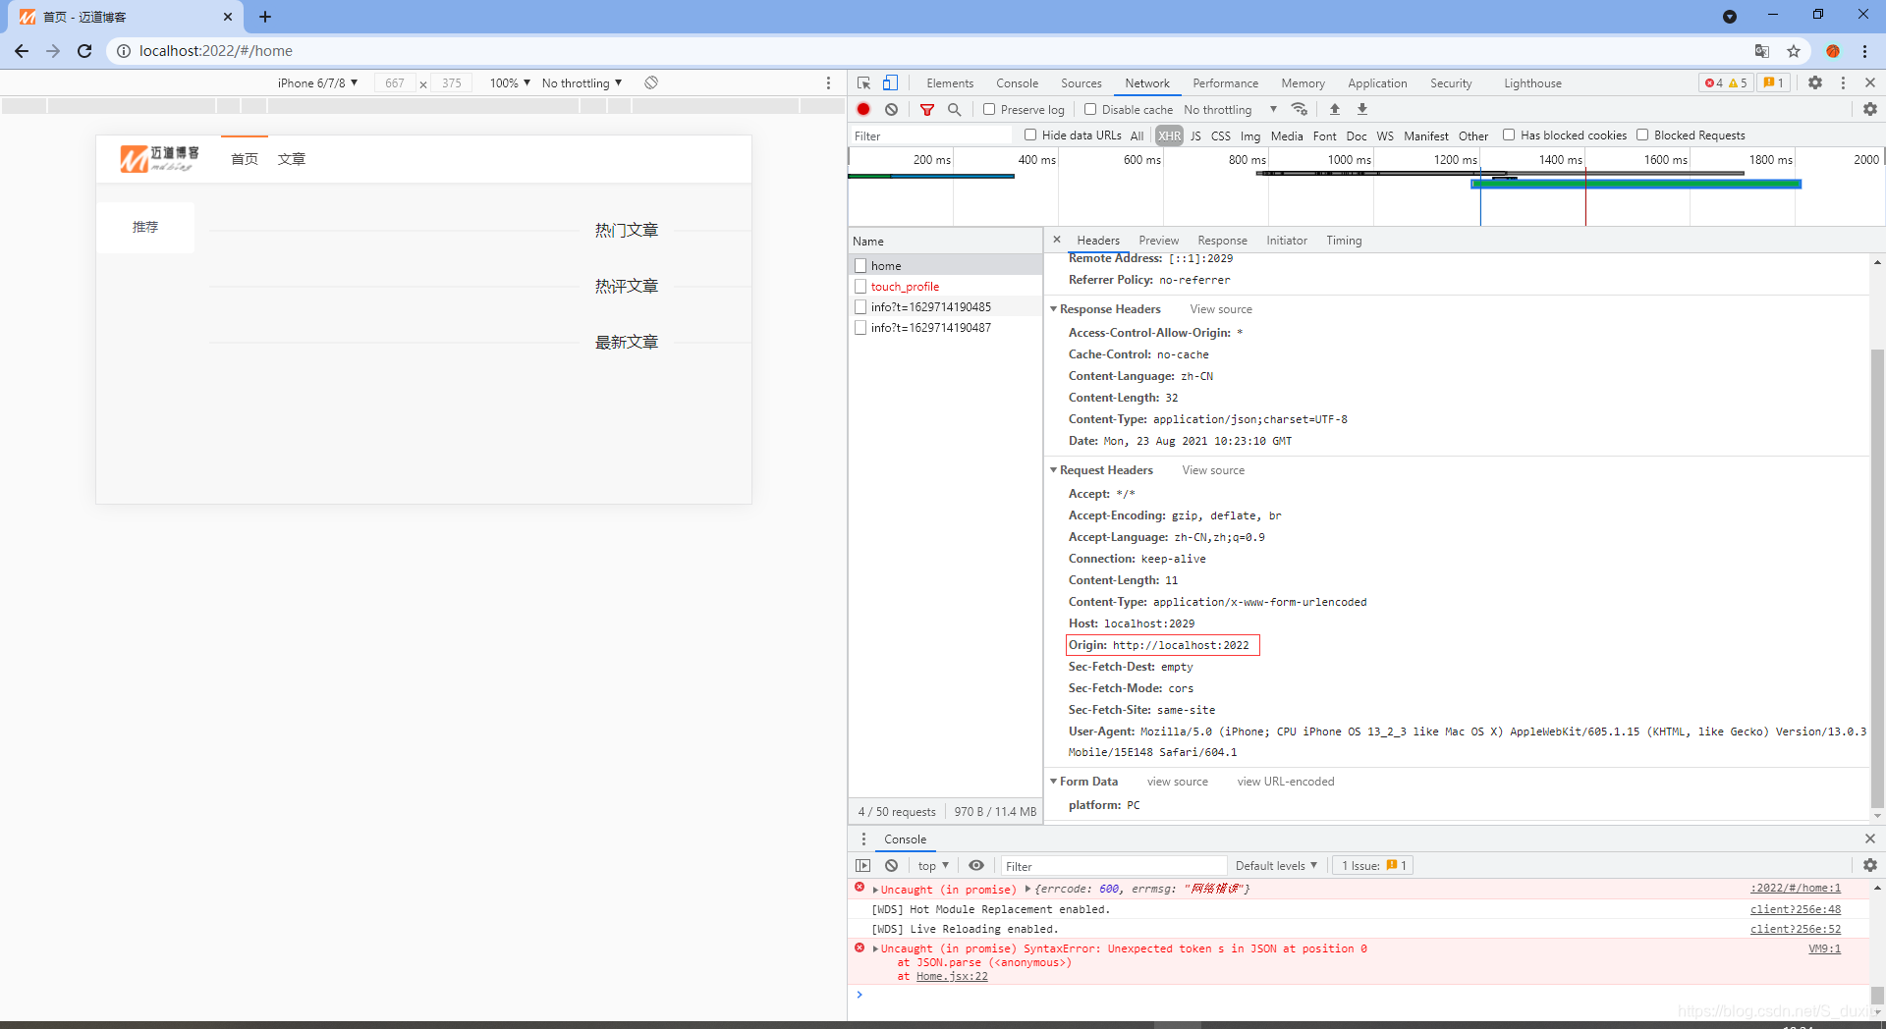Screen dimensions: 1886x1029
Task: Open device toolbar more options menu
Action: pyautogui.click(x=828, y=83)
